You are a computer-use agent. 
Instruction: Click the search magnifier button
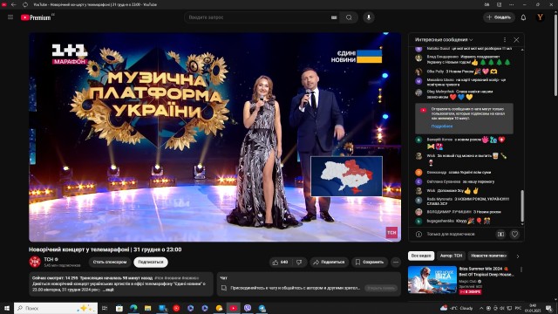(349, 17)
